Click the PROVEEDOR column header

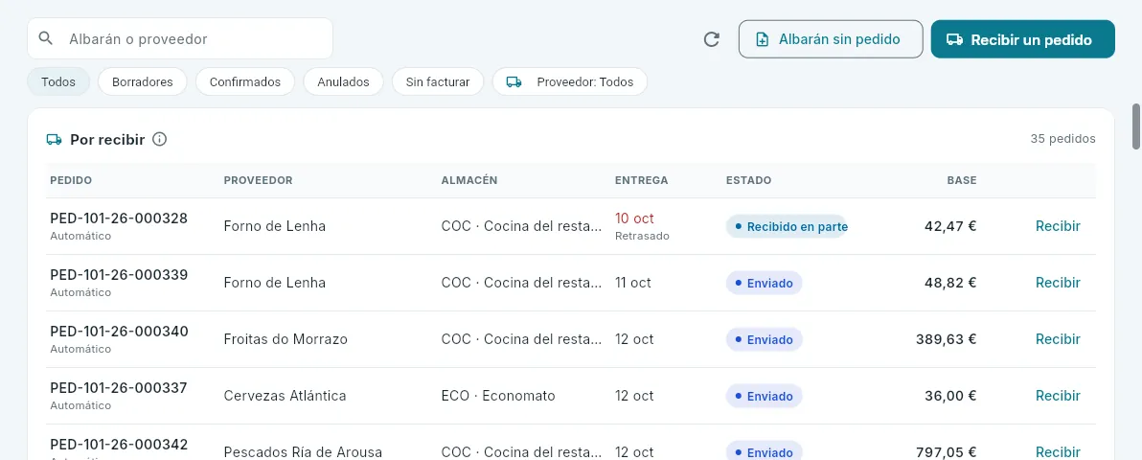click(258, 180)
